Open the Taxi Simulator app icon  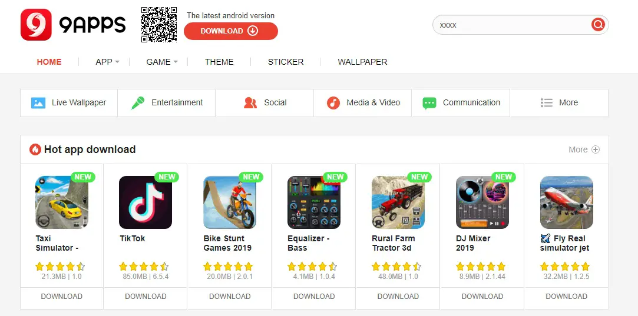[62, 202]
